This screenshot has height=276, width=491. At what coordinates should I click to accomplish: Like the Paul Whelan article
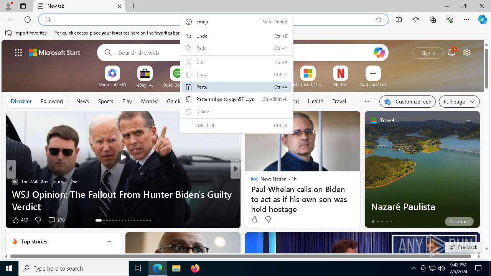(254, 219)
